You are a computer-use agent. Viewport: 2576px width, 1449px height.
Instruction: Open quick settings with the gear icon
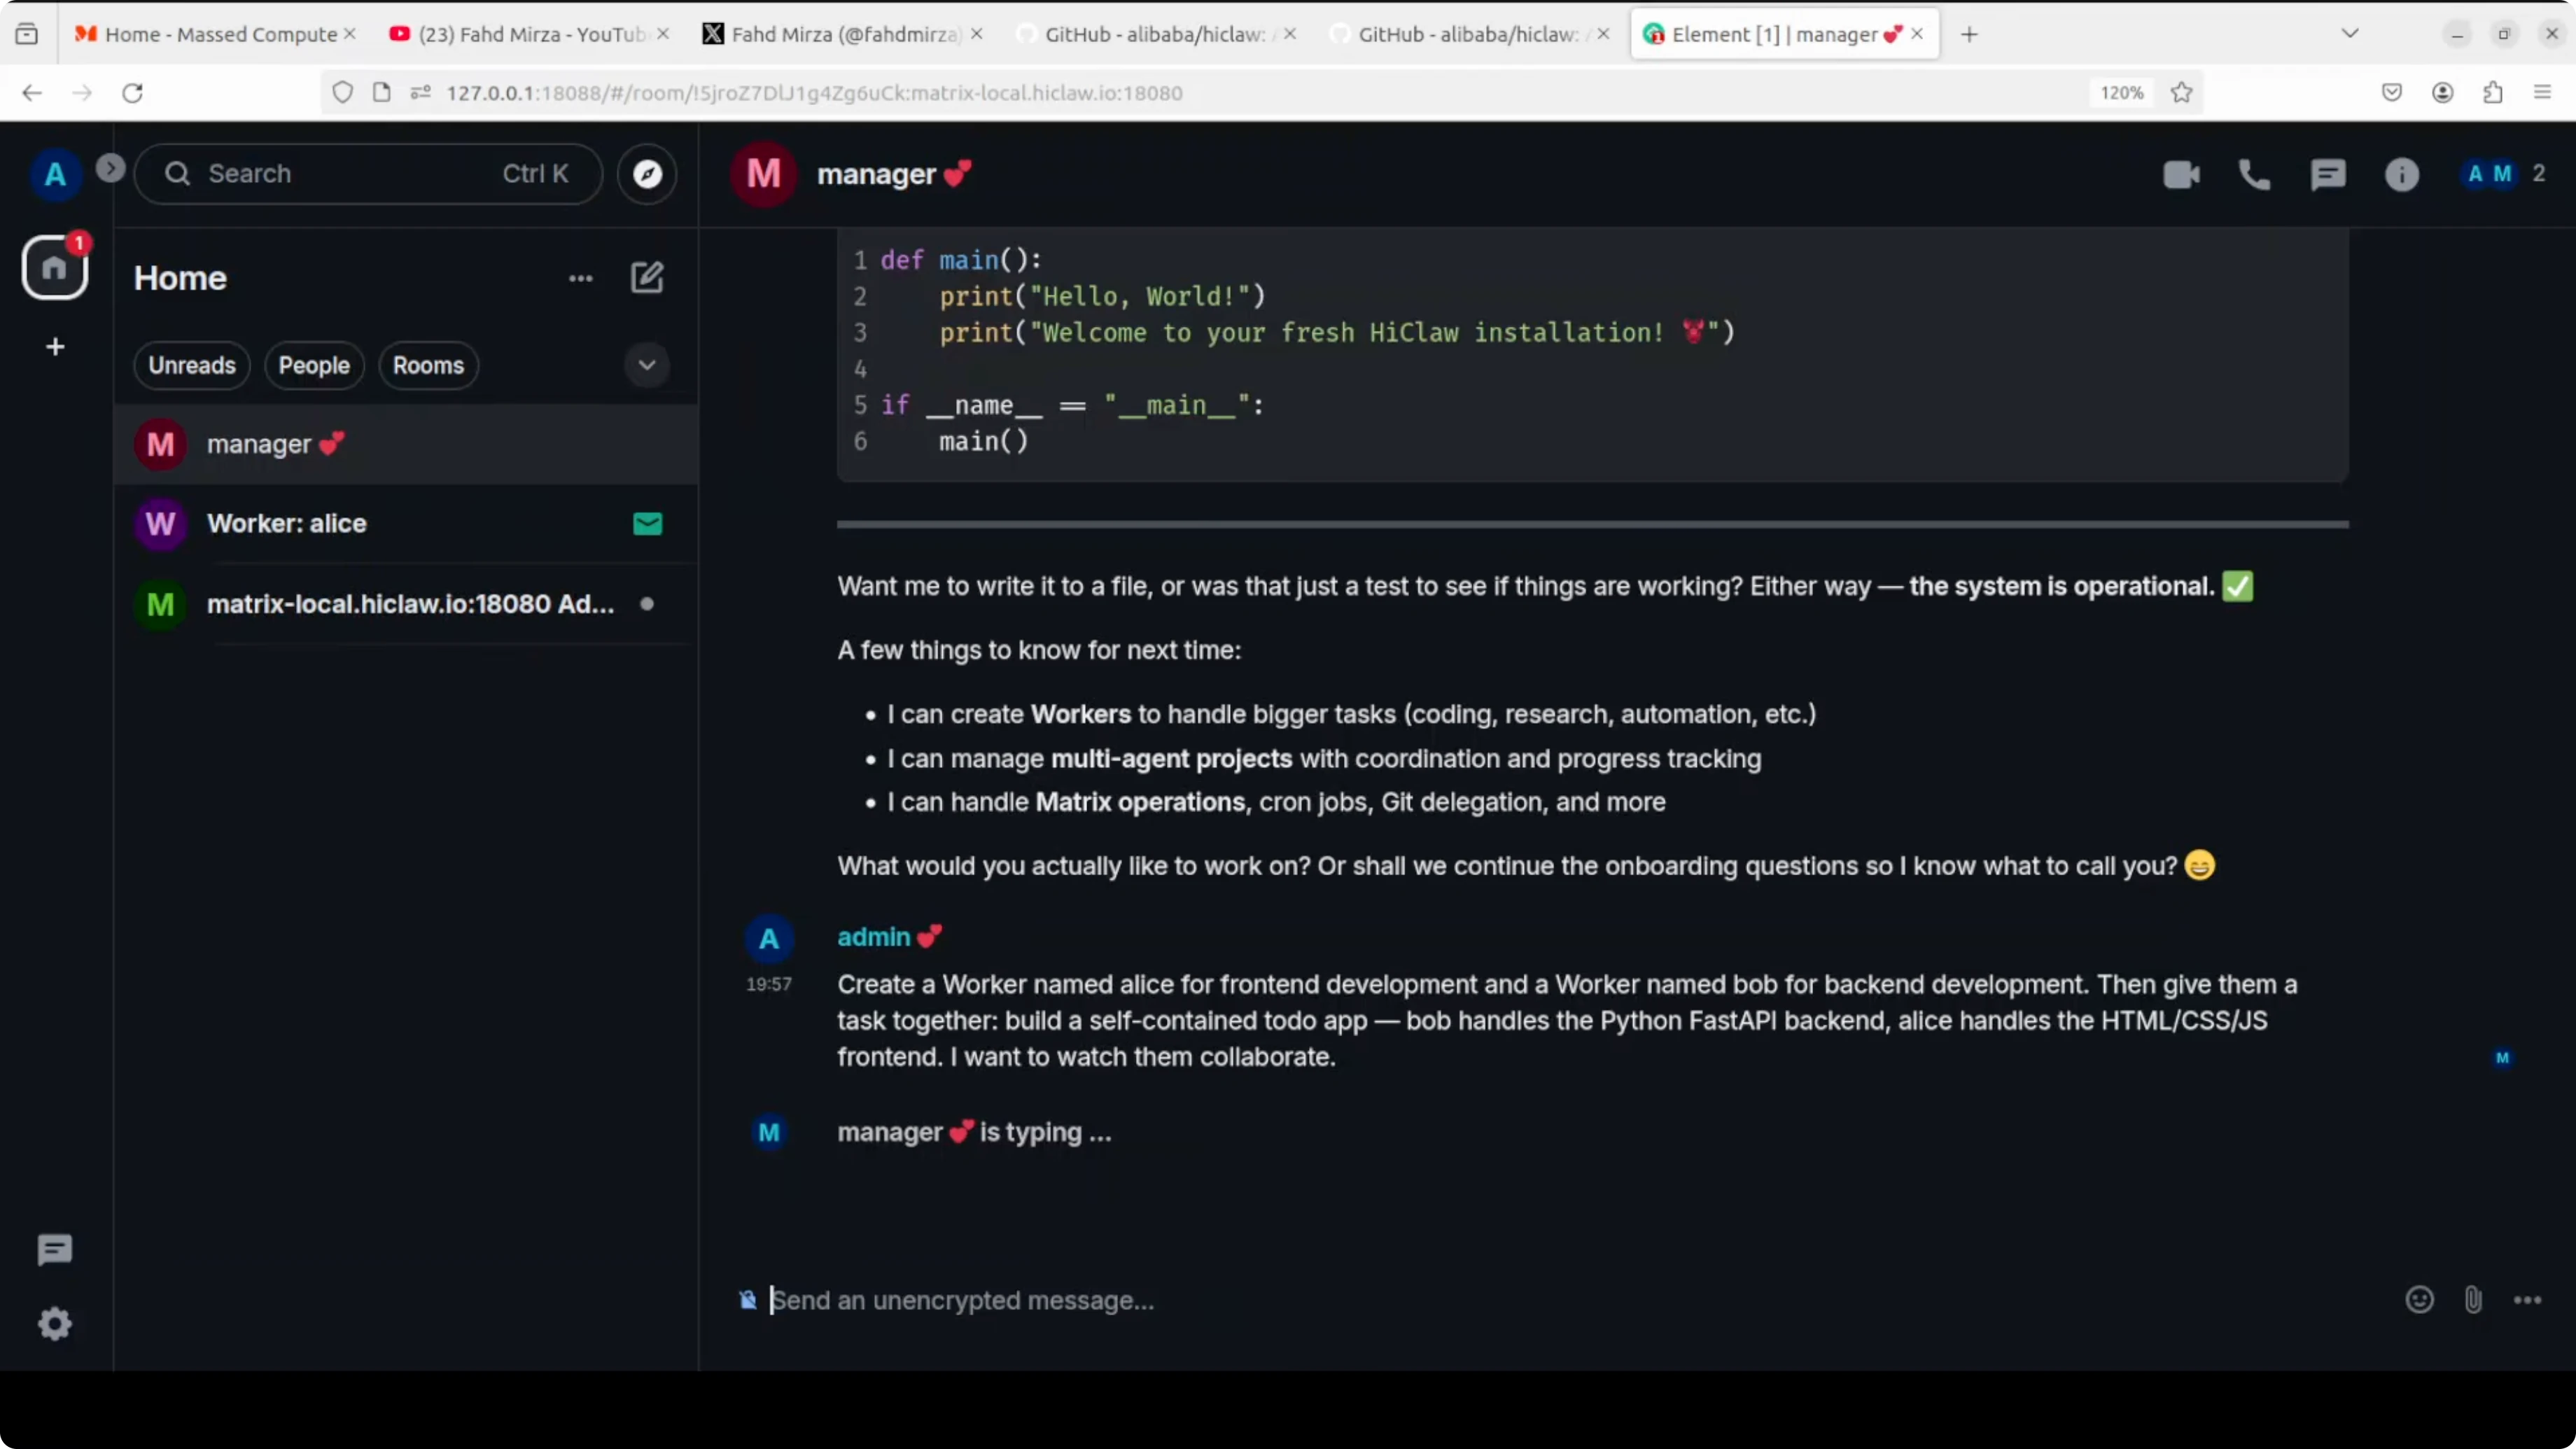54,1323
